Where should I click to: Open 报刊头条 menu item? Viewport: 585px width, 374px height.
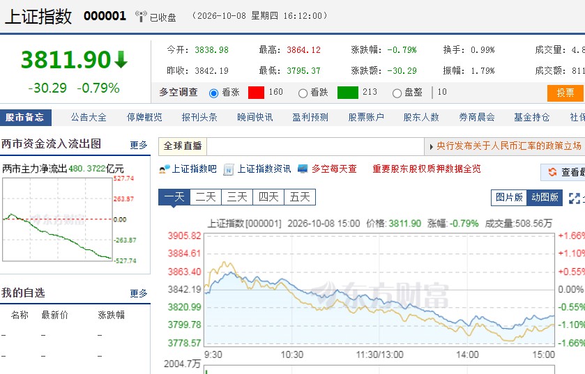[x=199, y=117]
